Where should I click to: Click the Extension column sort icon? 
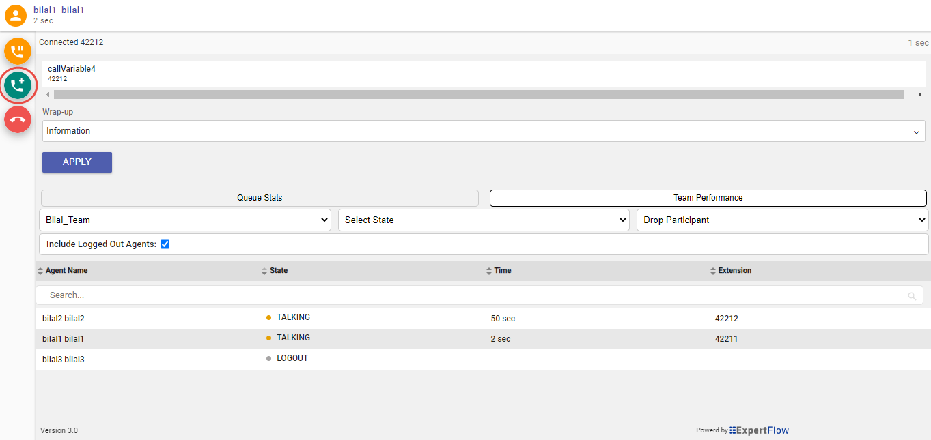tap(713, 271)
